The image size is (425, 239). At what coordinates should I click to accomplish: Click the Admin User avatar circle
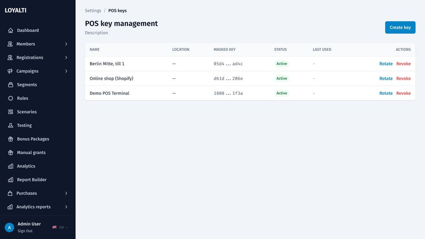(x=9, y=227)
